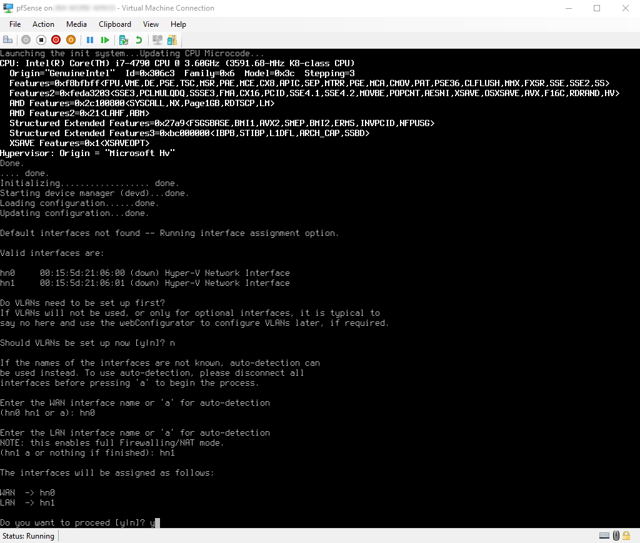Click the green Reset/play icon

click(x=105, y=40)
